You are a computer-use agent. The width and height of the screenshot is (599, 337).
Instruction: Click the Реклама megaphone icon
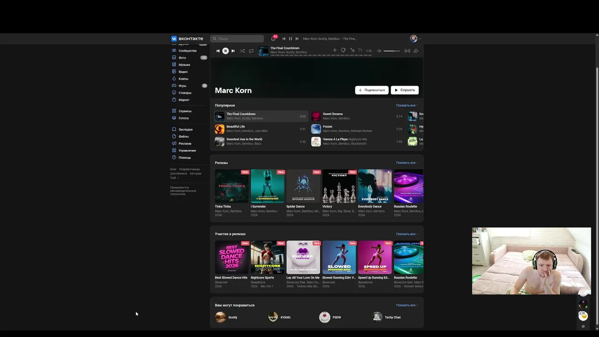(x=174, y=143)
